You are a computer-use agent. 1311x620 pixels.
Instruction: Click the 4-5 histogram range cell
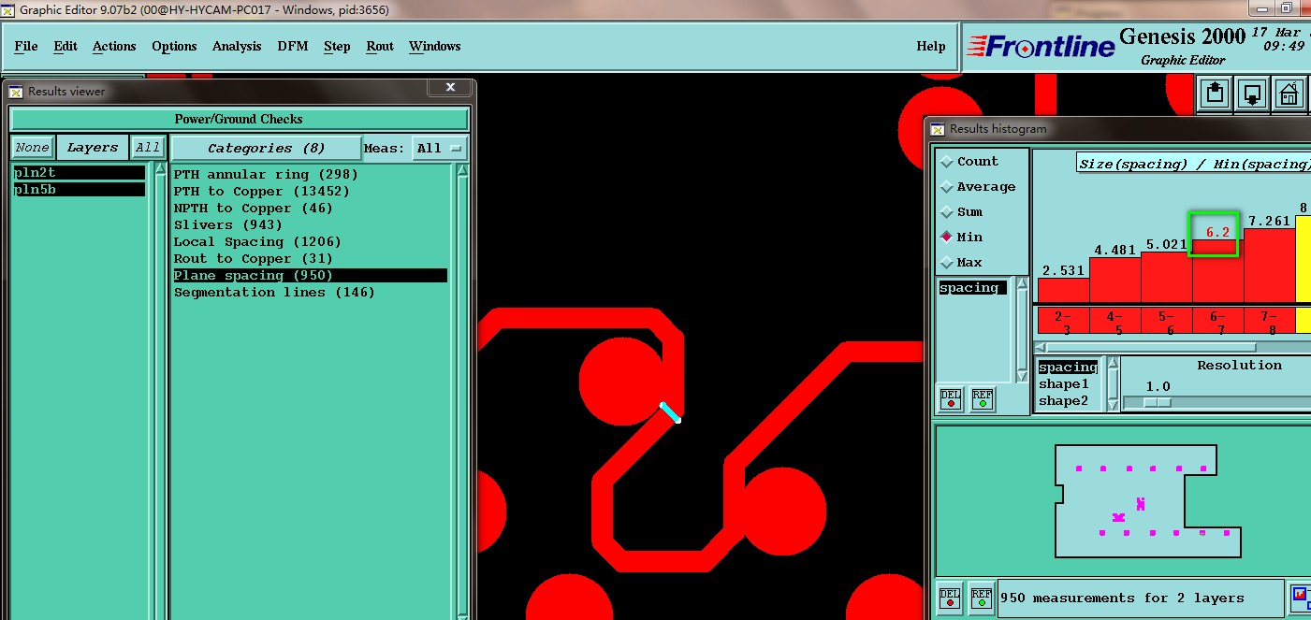(1115, 321)
